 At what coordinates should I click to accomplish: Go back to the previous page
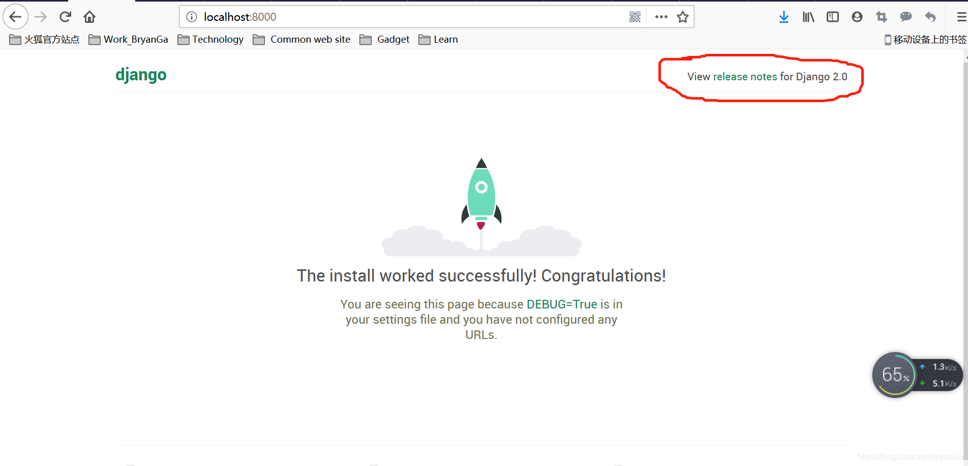coord(15,17)
